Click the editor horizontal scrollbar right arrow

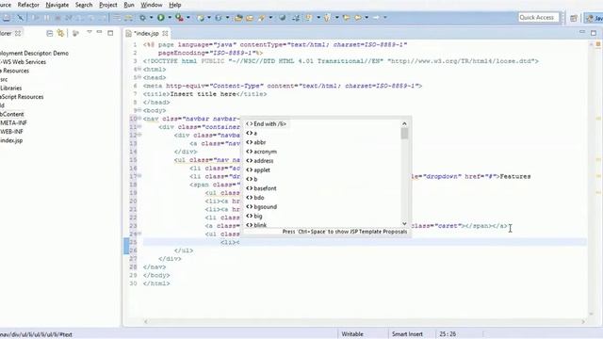(583, 322)
